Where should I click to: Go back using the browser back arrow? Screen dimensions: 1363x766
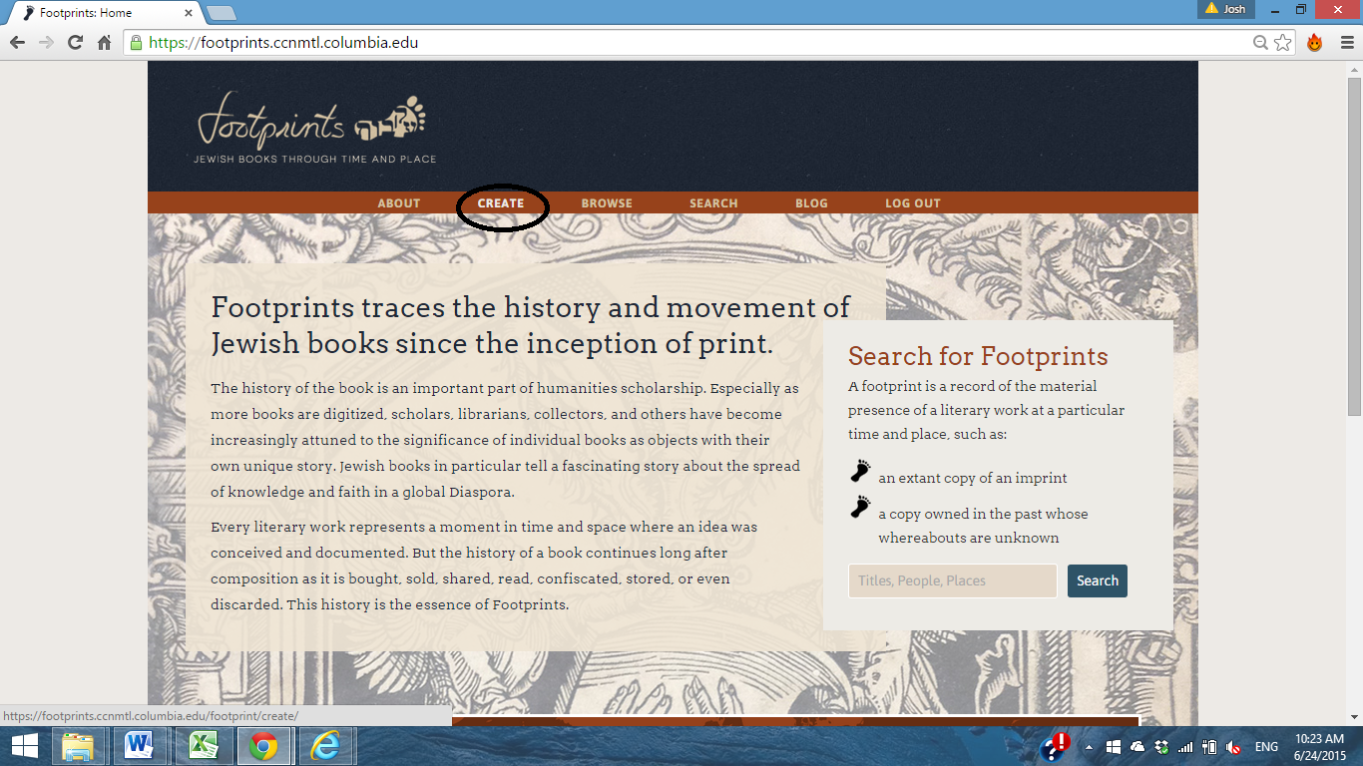(x=17, y=43)
